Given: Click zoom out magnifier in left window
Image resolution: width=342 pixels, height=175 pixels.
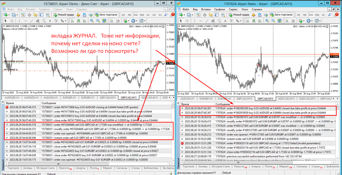Looking at the screenshot, I should [98, 21].
